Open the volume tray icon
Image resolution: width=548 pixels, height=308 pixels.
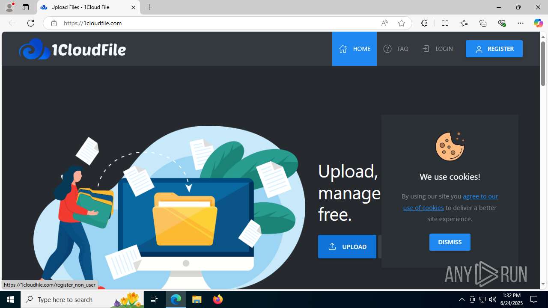493,299
